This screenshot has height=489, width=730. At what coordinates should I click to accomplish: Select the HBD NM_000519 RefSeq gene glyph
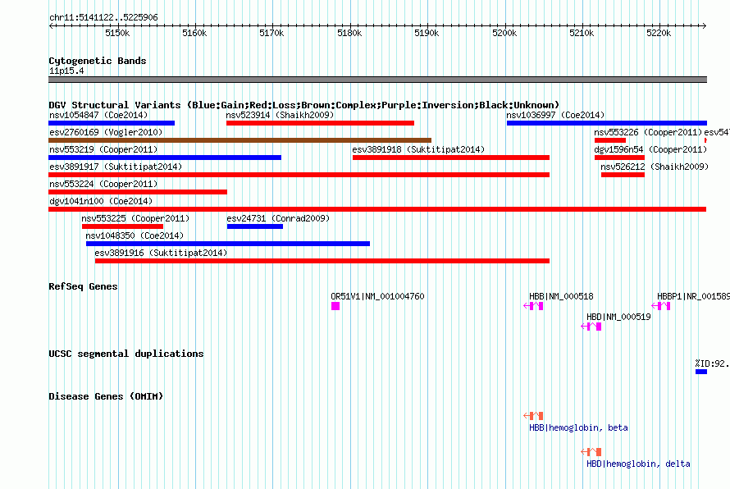tap(591, 327)
